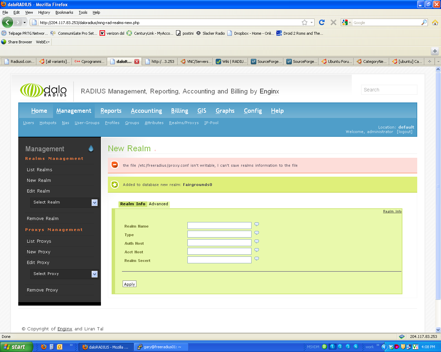Image resolution: width=441 pixels, height=352 pixels.
Task: Click the Realm Secert help bubble icon
Action: click(257, 259)
